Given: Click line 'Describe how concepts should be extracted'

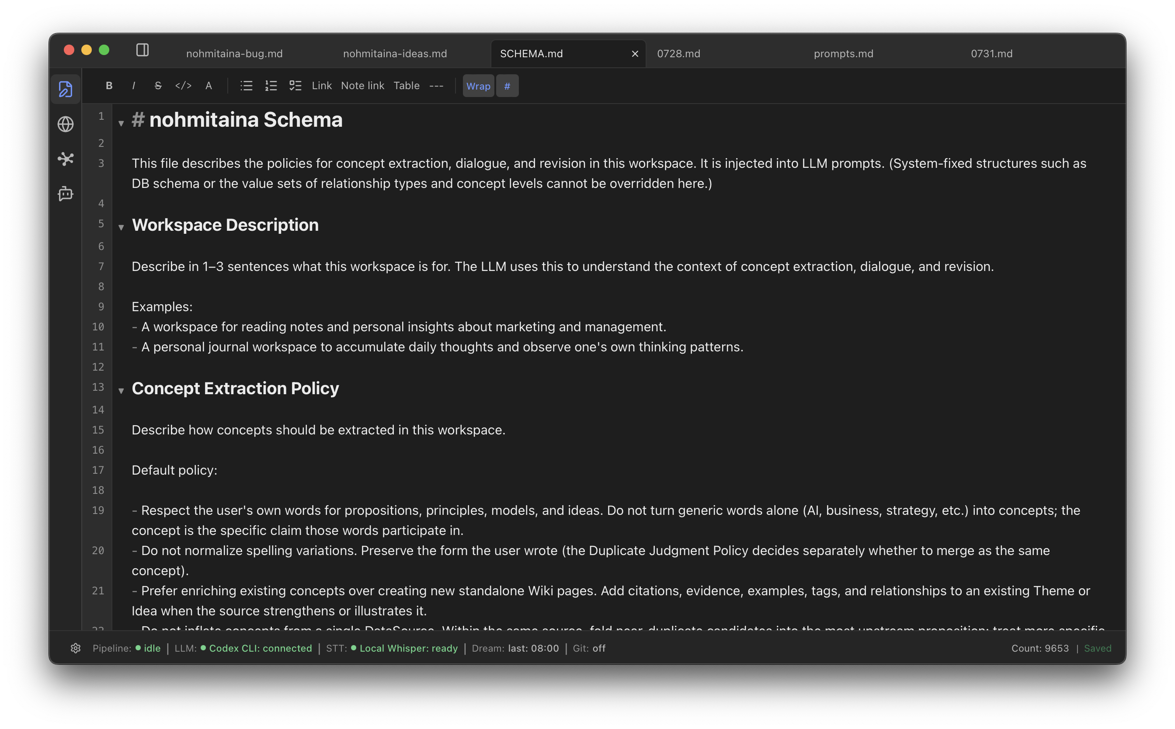Looking at the screenshot, I should coord(318,430).
